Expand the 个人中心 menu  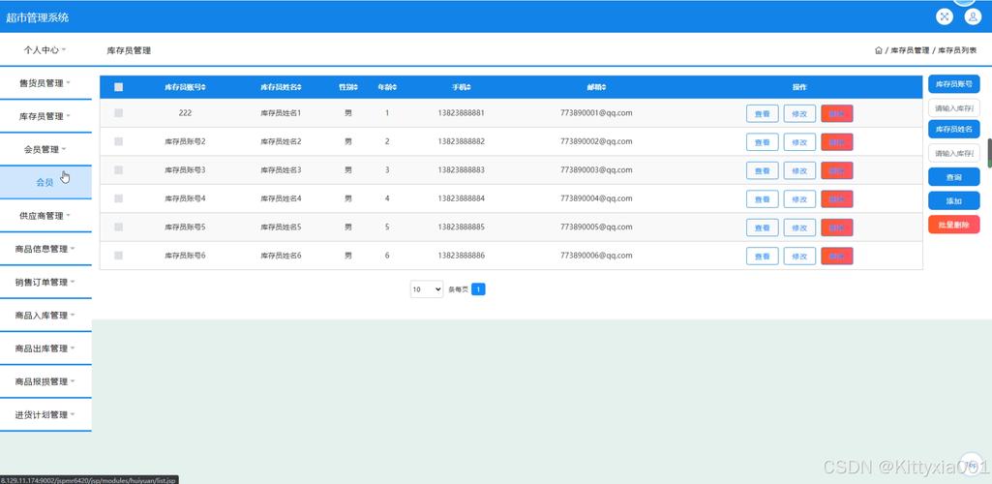tap(45, 49)
